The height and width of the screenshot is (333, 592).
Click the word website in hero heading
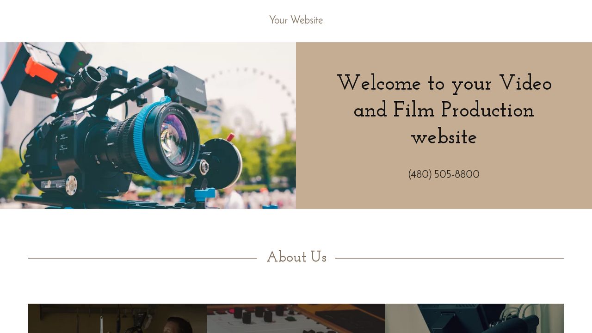pos(444,138)
